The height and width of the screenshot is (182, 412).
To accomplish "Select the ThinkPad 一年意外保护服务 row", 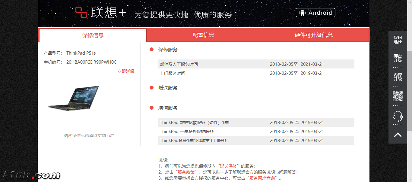I will coord(256,132).
